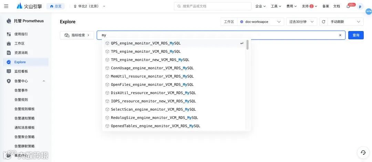Screen dimensions: 372x162
Task: Open 工作区 in sidebar
Action: [25, 43]
